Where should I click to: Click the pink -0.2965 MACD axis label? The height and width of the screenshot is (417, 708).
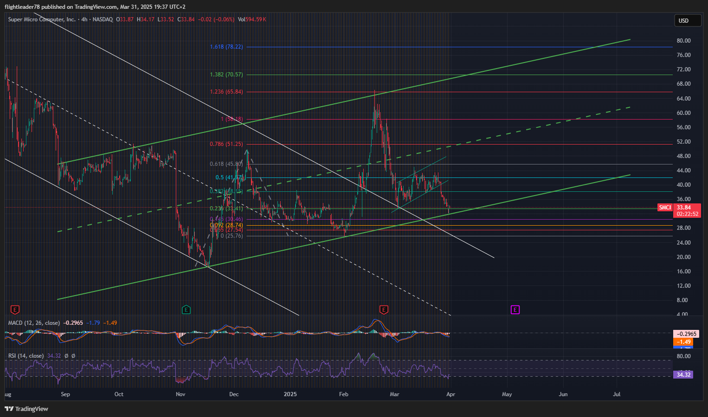pyautogui.click(x=686, y=334)
